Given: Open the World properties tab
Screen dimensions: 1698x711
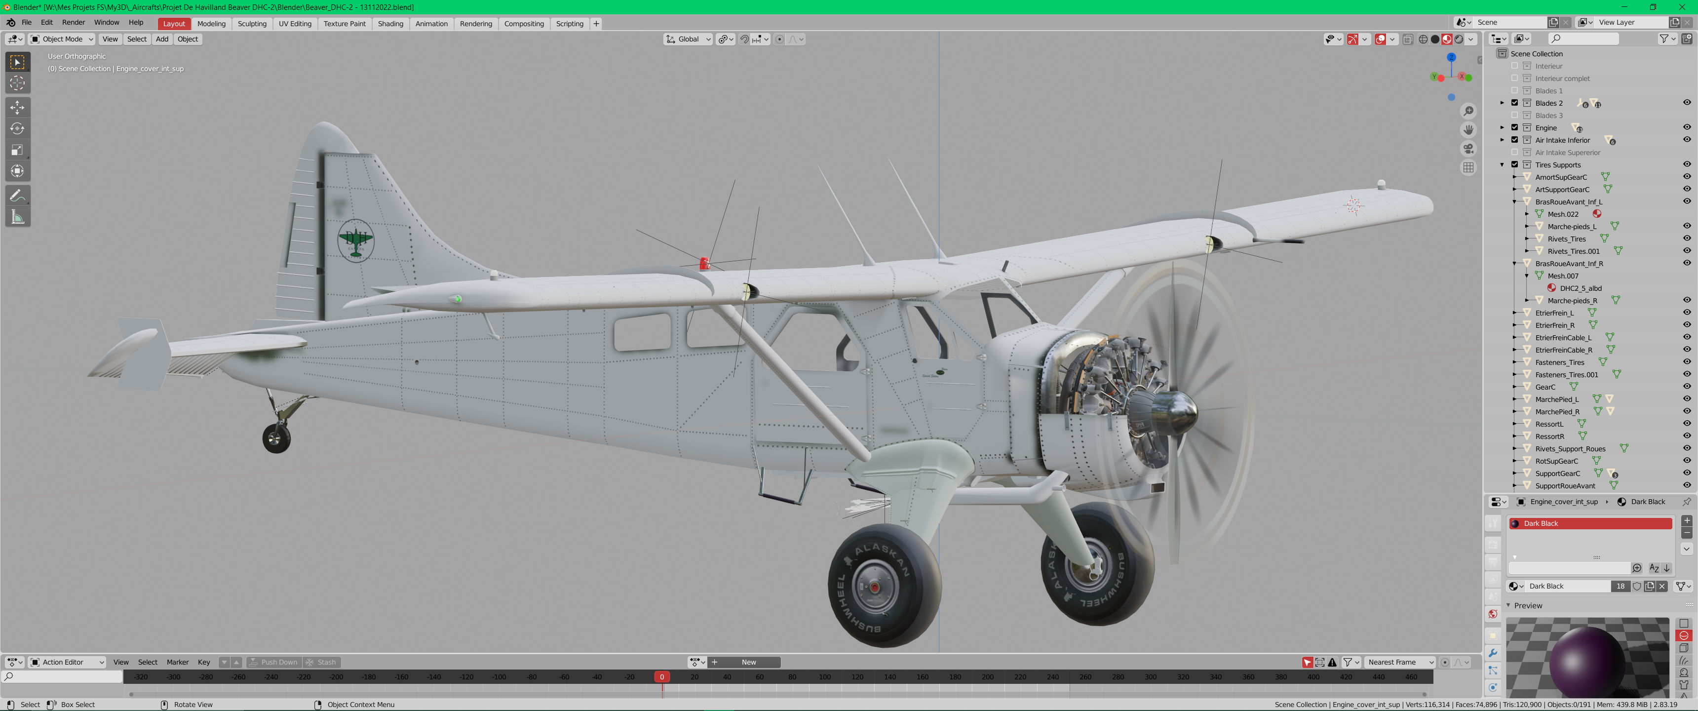Looking at the screenshot, I should pyautogui.click(x=1493, y=614).
